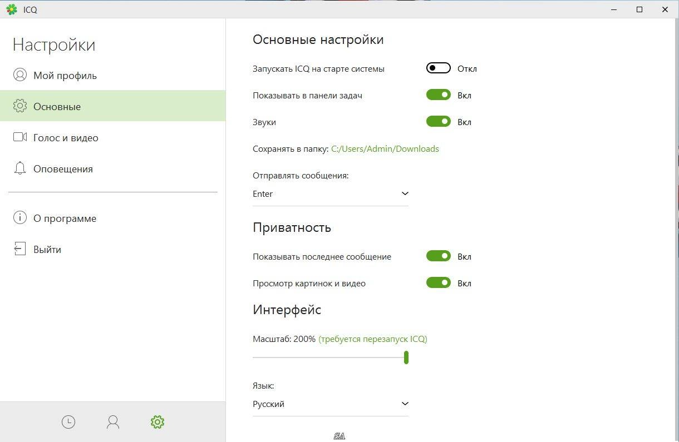Close the ICQ window
This screenshot has height=442, width=679.
pyautogui.click(x=665, y=9)
